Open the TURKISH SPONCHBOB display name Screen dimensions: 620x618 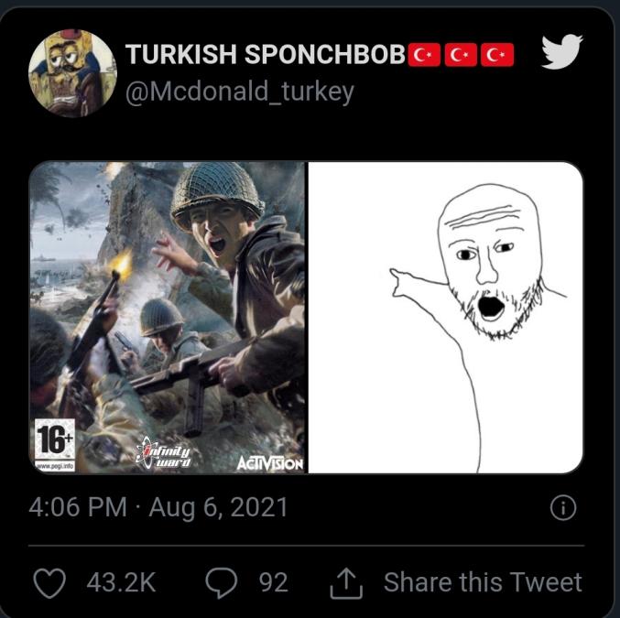(266, 56)
